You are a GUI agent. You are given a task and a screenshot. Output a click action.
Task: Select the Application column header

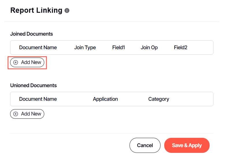point(105,99)
